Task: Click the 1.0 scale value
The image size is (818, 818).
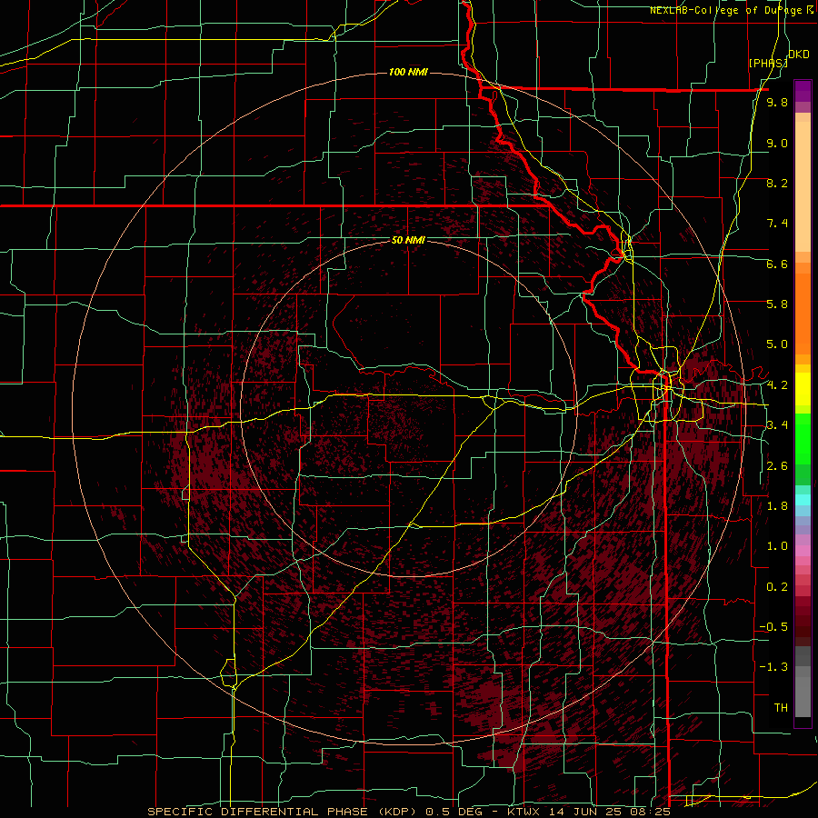Action: (777, 546)
